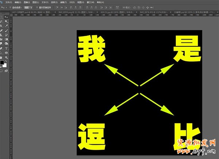Select the Magic Wand tool

[x=6, y=22]
